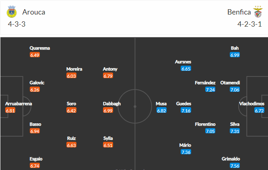Click the Arouca club crest icon
268x170 pixels.
click(x=12, y=12)
